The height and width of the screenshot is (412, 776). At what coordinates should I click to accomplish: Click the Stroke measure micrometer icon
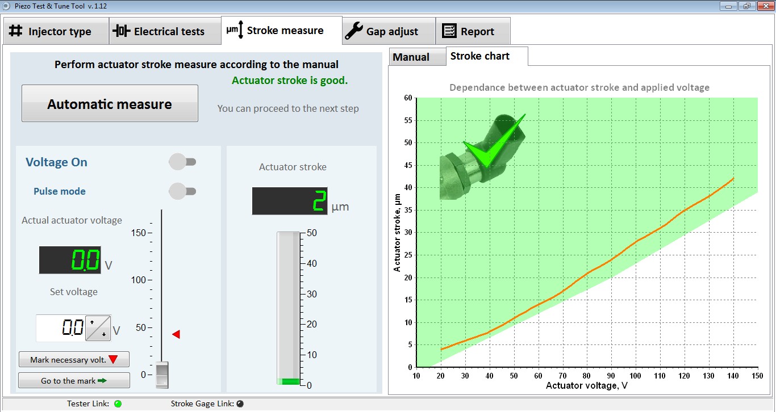pos(235,30)
